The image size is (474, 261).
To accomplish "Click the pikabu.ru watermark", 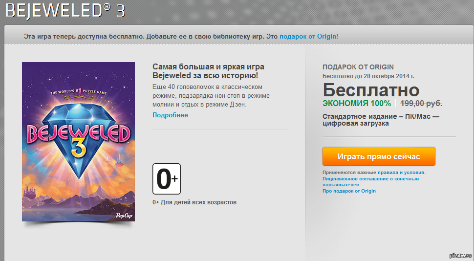I will point(460,256).
